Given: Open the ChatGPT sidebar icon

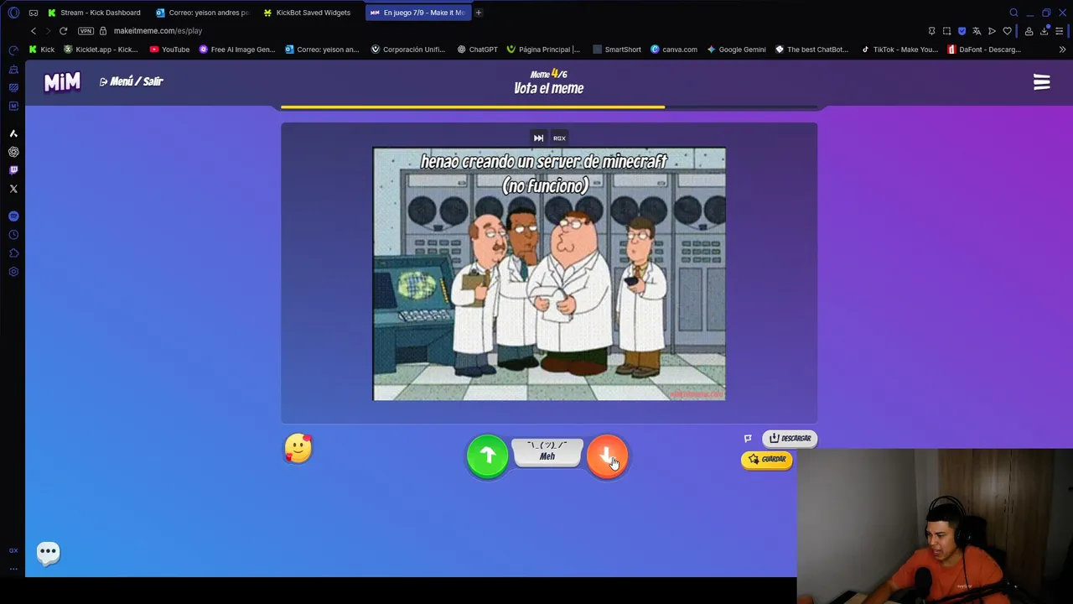Looking at the screenshot, I should 13,152.
